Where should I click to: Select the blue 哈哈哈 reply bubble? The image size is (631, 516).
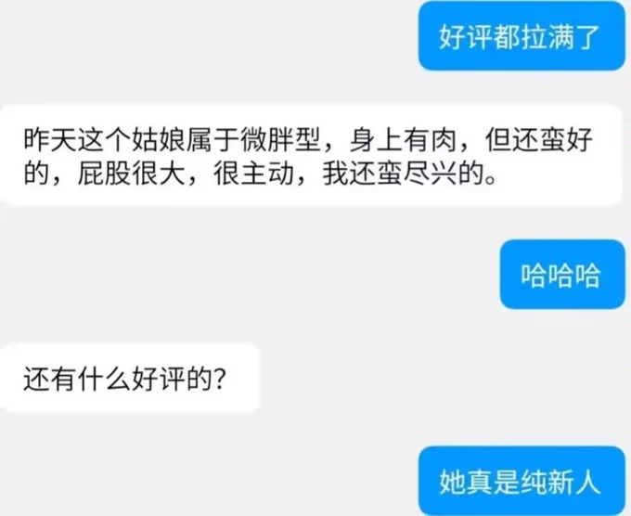[x=562, y=275]
